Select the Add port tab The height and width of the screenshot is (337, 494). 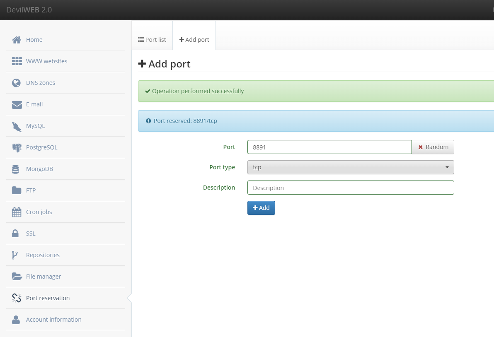(x=194, y=40)
